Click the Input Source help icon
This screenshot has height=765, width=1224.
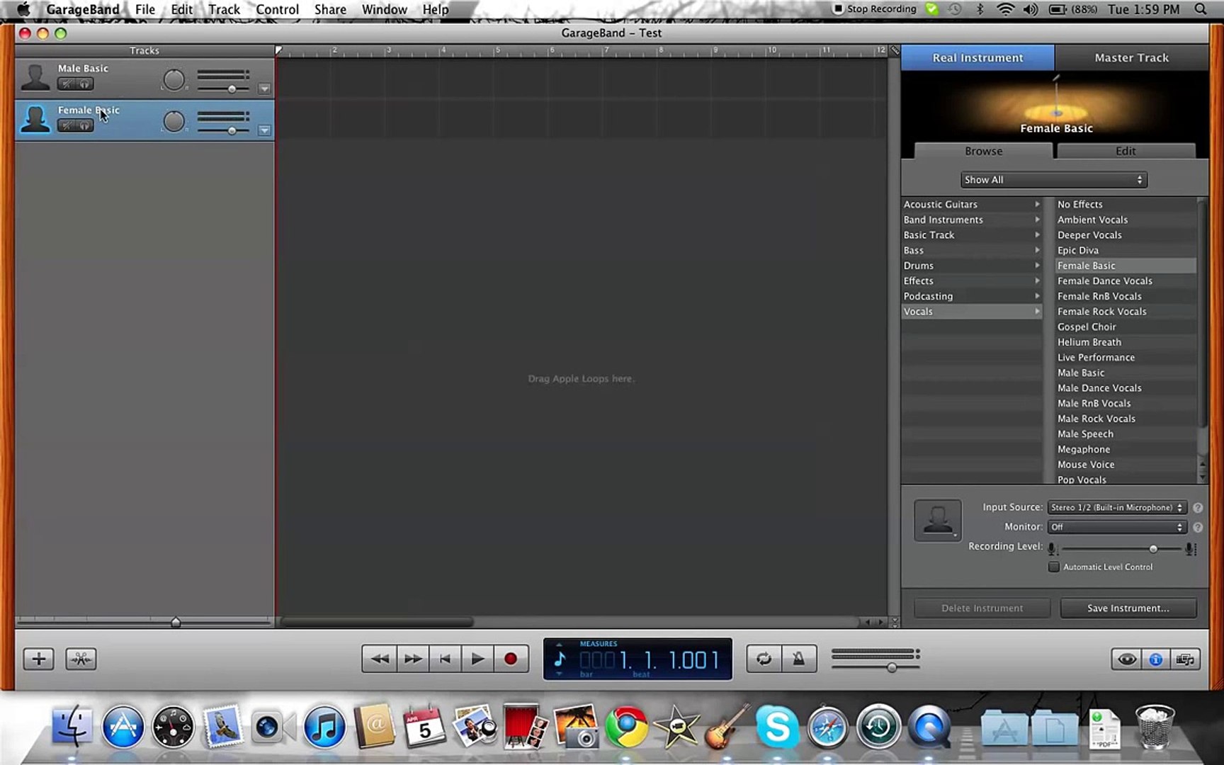tap(1198, 508)
